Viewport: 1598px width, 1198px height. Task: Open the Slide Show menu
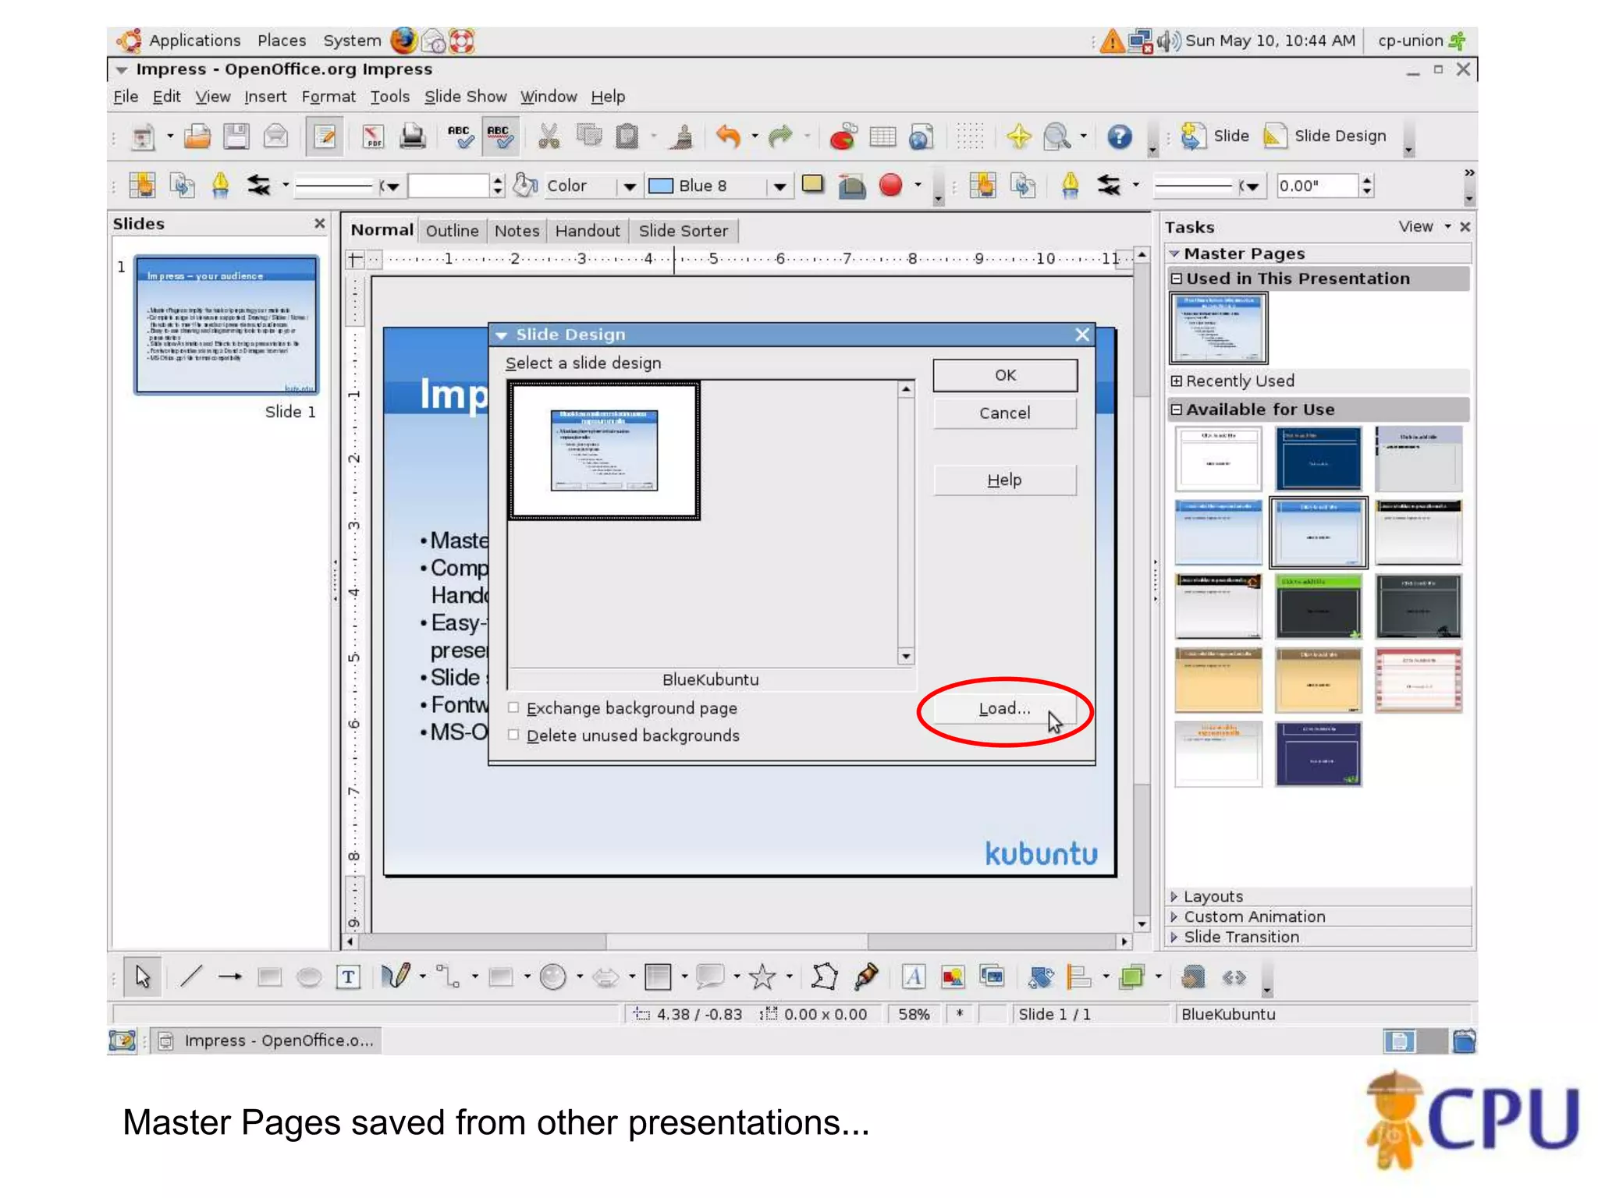tap(465, 97)
